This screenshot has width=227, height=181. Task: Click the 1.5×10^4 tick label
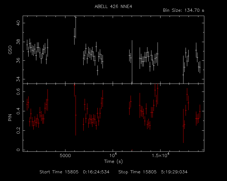tap(161, 155)
